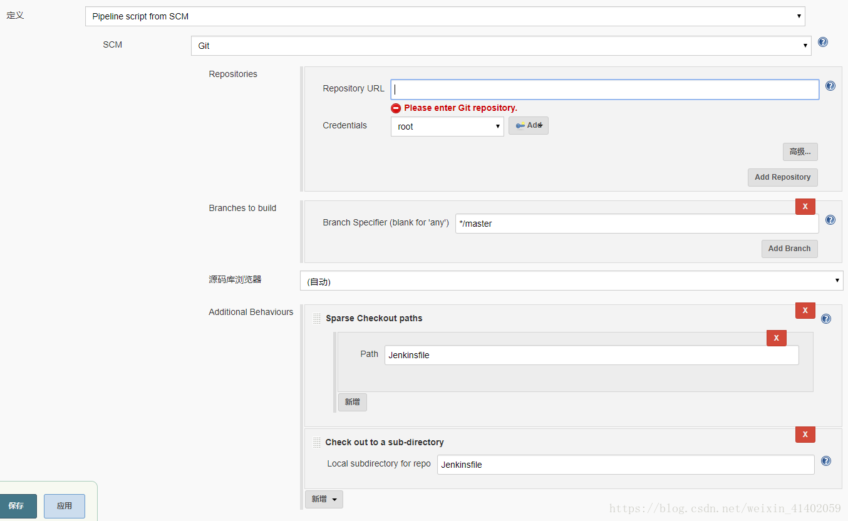Delete the Jenkinsfile sparse checkout path entry
The width and height of the screenshot is (848, 521).
777,338
